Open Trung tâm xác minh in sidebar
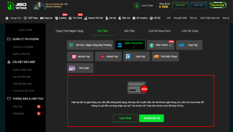The width and height of the screenshot is (233, 132). tap(24, 91)
